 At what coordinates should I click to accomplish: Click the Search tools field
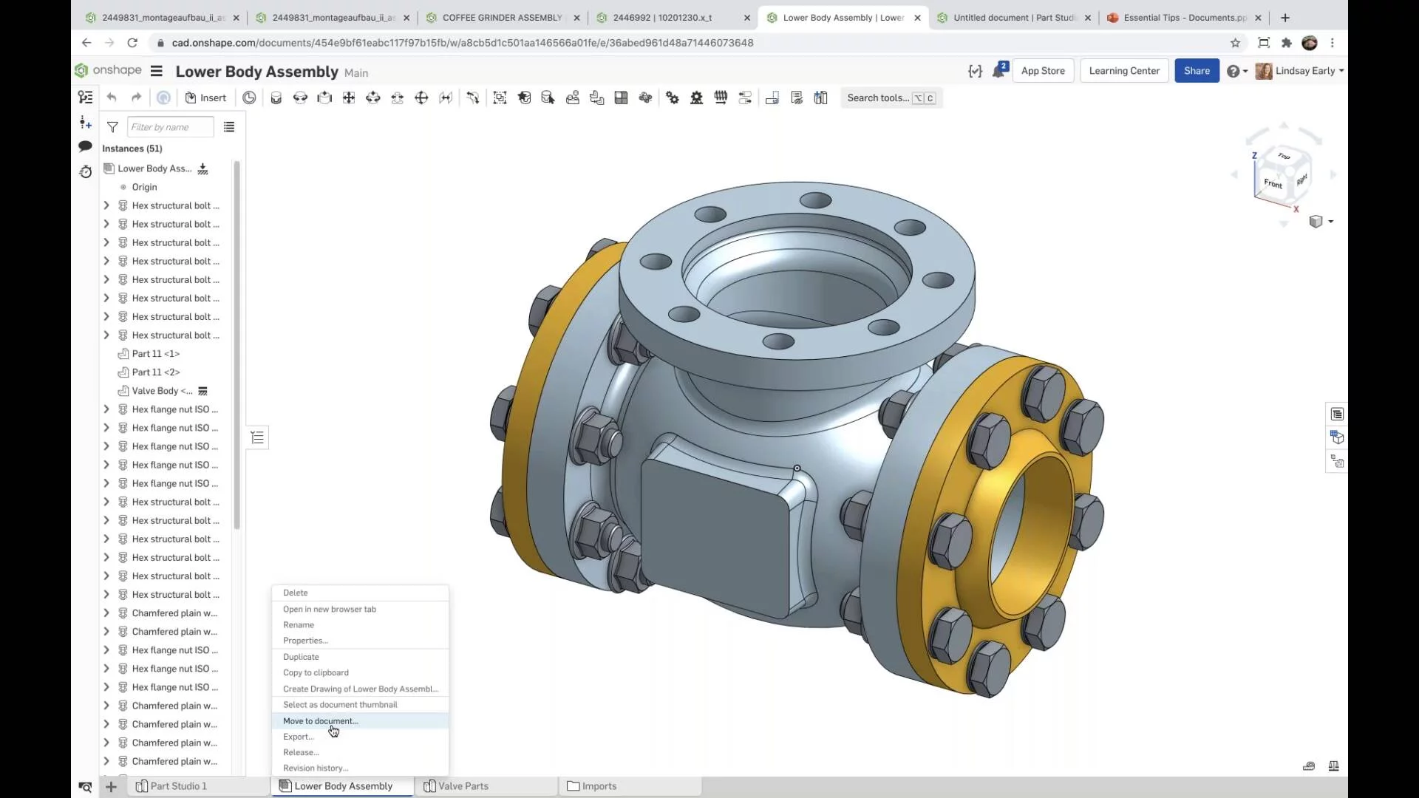click(891, 98)
